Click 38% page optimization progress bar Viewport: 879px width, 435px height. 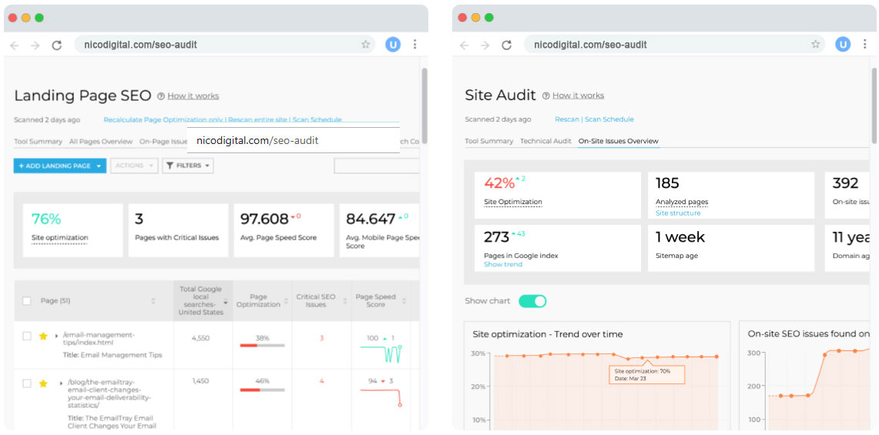pyautogui.click(x=262, y=346)
